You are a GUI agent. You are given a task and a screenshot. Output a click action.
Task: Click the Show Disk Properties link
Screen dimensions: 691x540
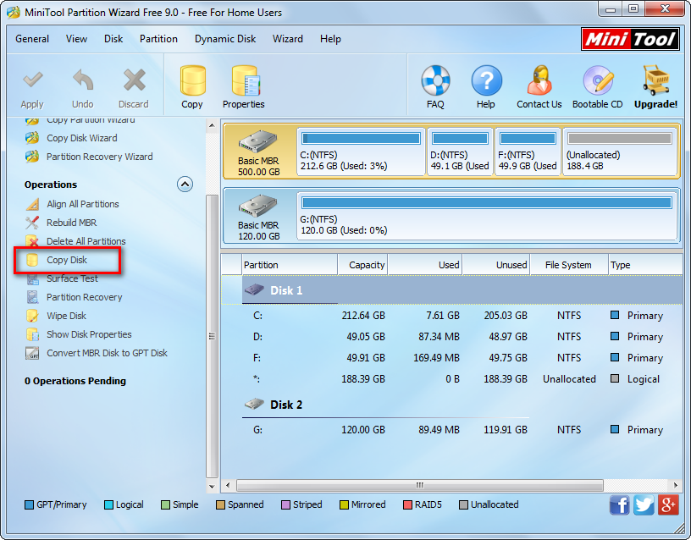tap(89, 334)
